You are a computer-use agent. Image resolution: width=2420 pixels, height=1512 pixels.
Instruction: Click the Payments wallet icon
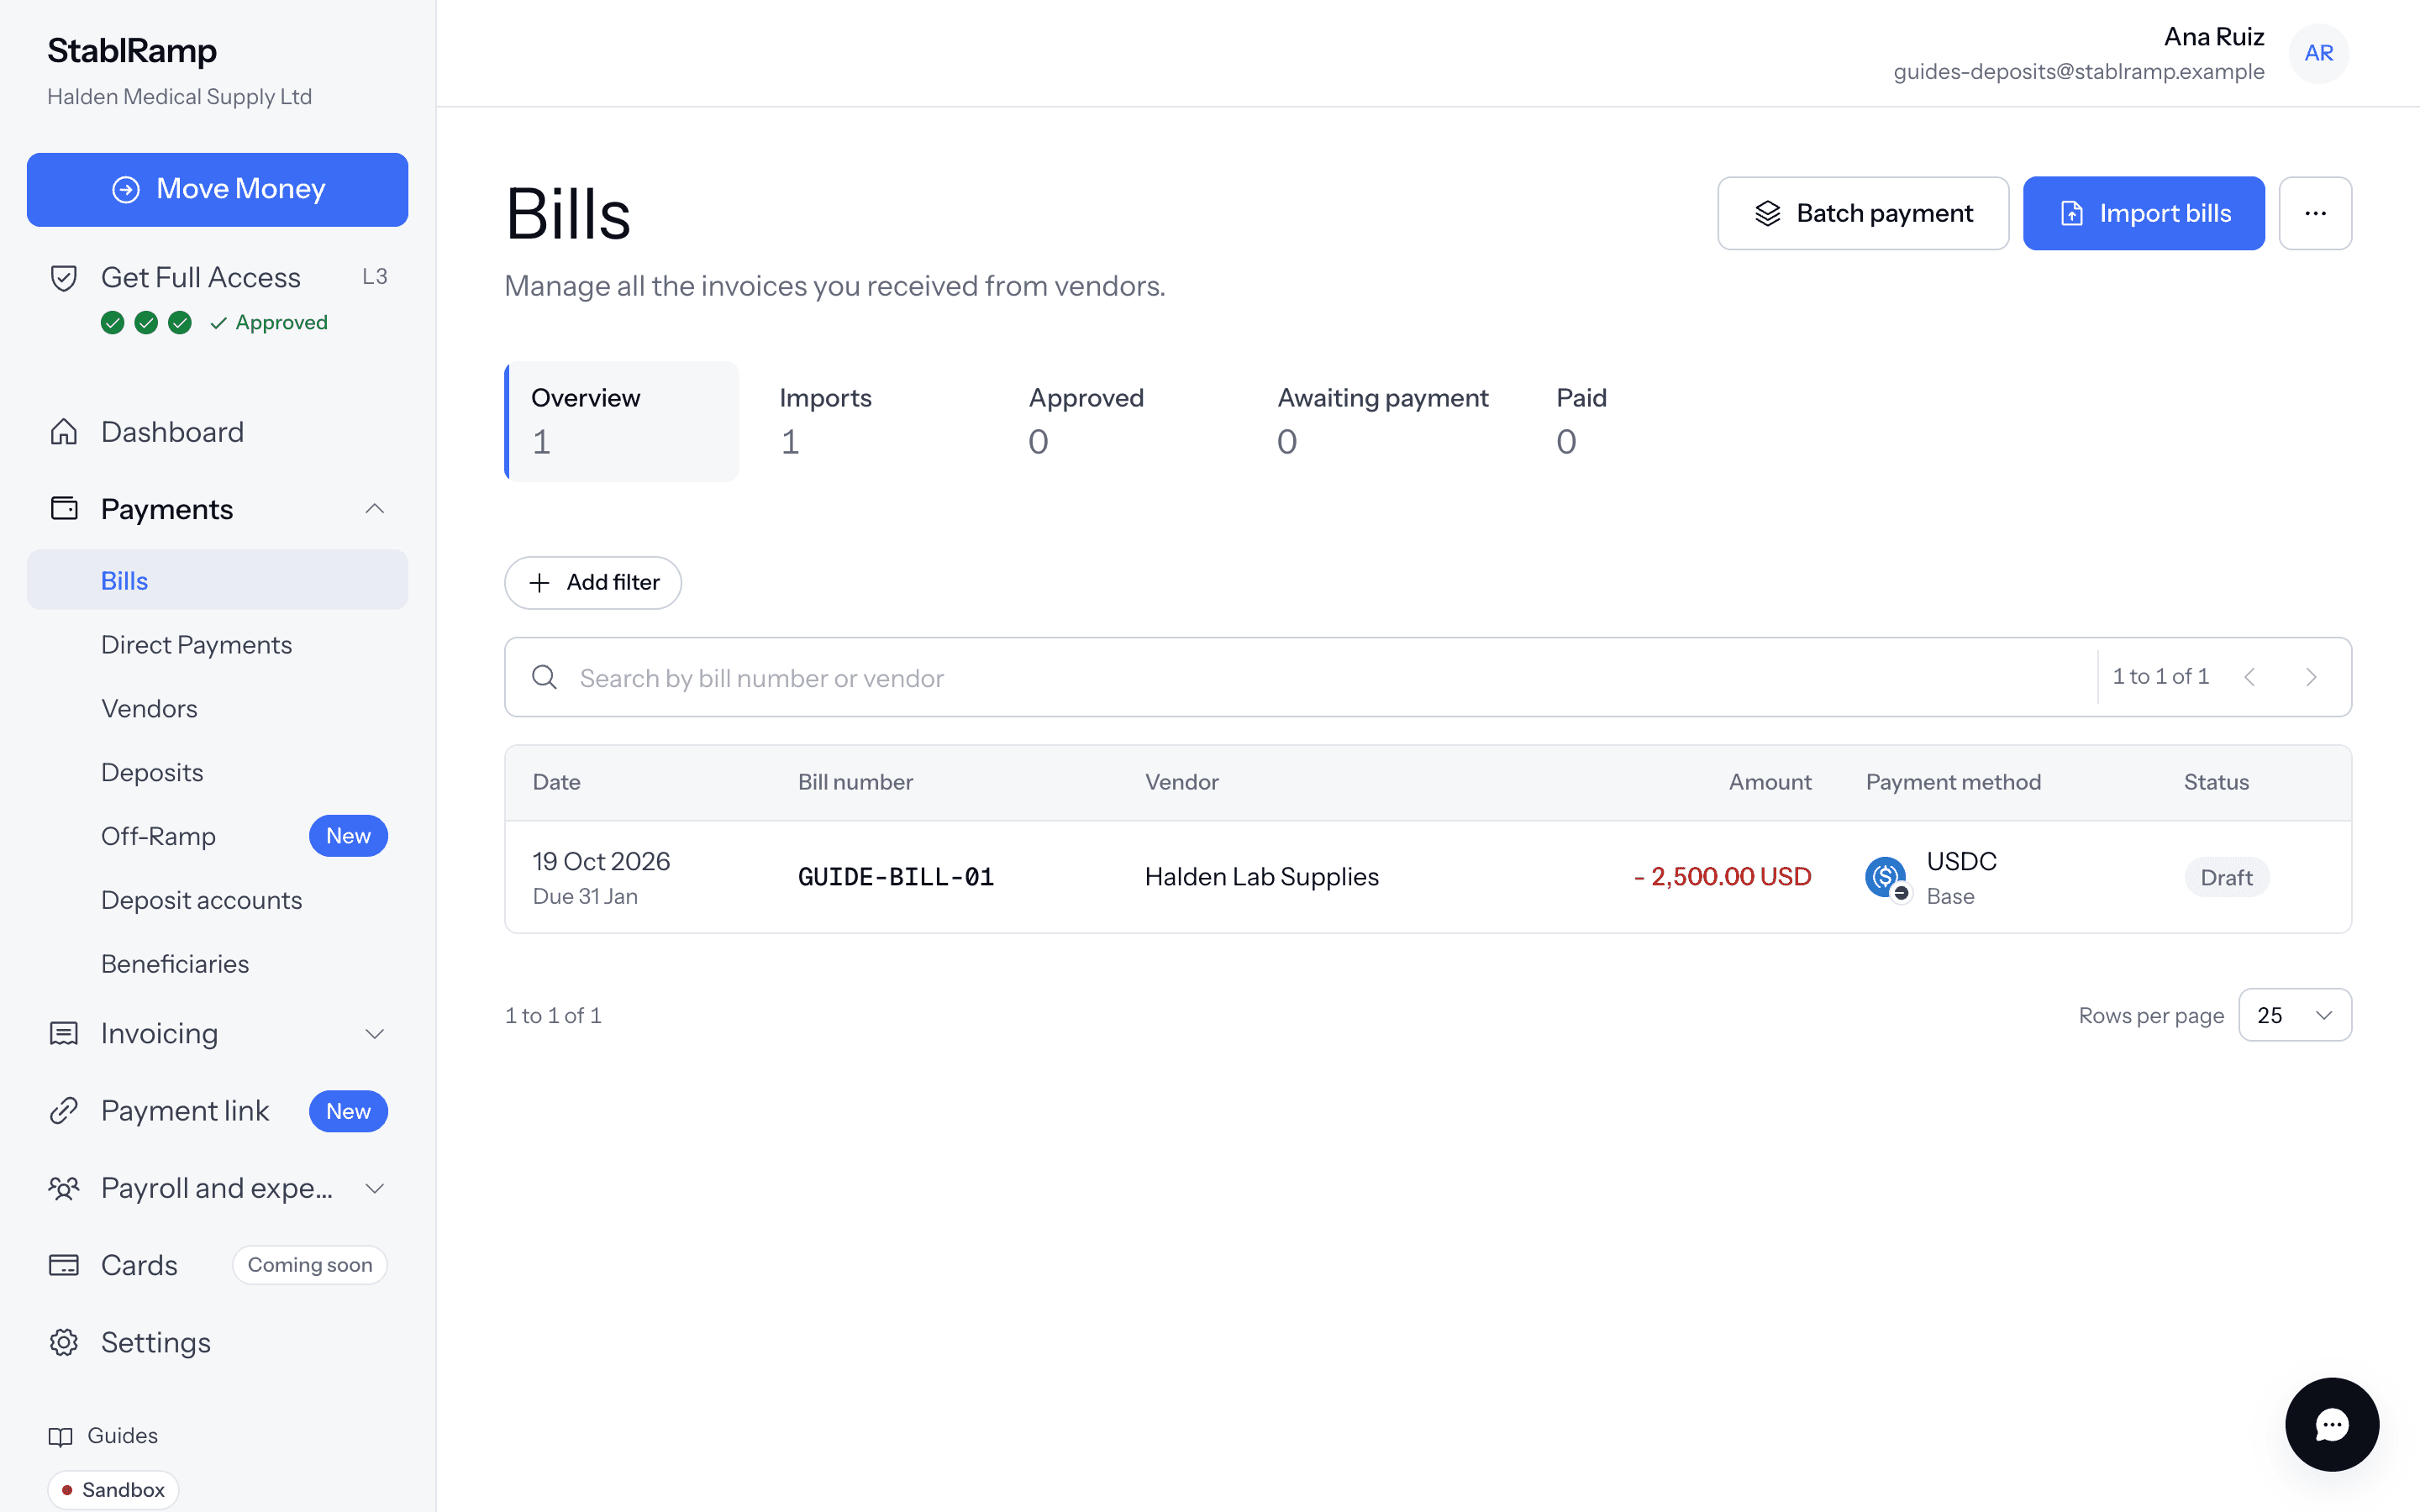pos(64,508)
